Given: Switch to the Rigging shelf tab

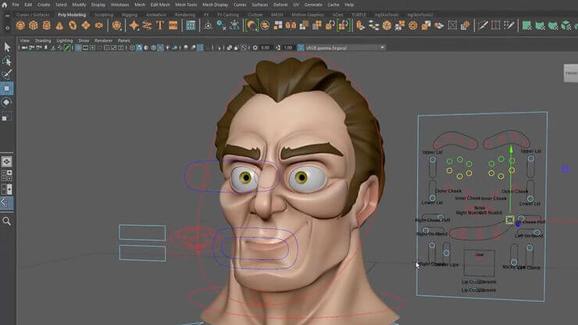Looking at the screenshot, I should 130,15.
